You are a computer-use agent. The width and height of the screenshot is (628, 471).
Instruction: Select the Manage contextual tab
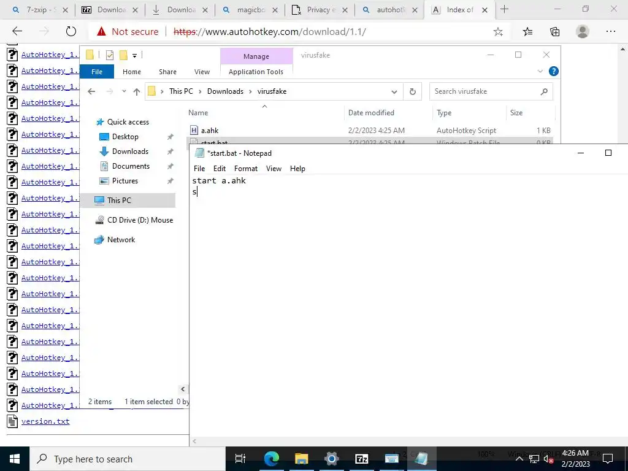256,56
